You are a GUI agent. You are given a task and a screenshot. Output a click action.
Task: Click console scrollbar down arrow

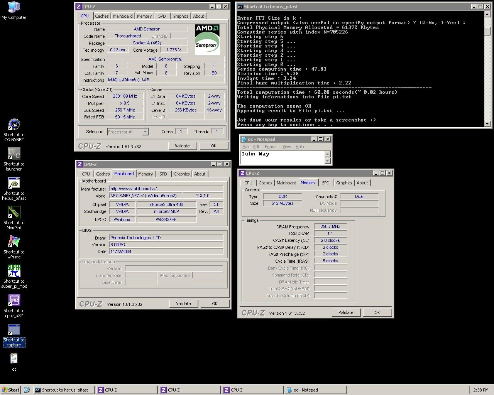(x=487, y=124)
